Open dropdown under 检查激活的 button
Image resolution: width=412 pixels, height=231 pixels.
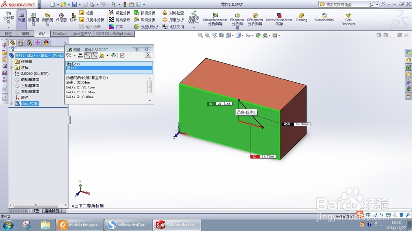tap(194, 28)
